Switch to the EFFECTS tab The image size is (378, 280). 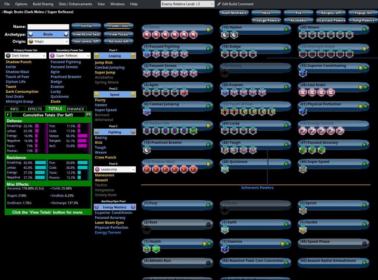(35, 109)
